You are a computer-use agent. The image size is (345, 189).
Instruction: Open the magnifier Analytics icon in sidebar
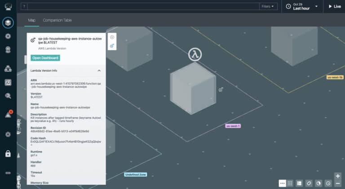coord(8,96)
